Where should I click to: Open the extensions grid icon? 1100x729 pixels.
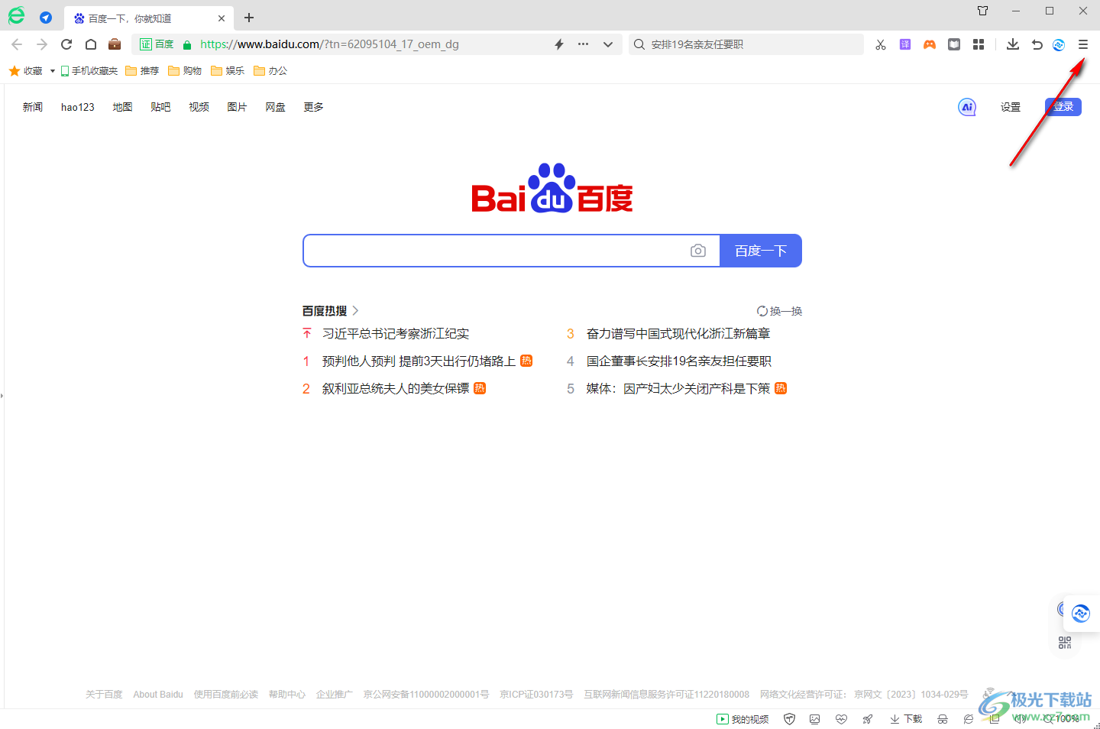(x=979, y=44)
